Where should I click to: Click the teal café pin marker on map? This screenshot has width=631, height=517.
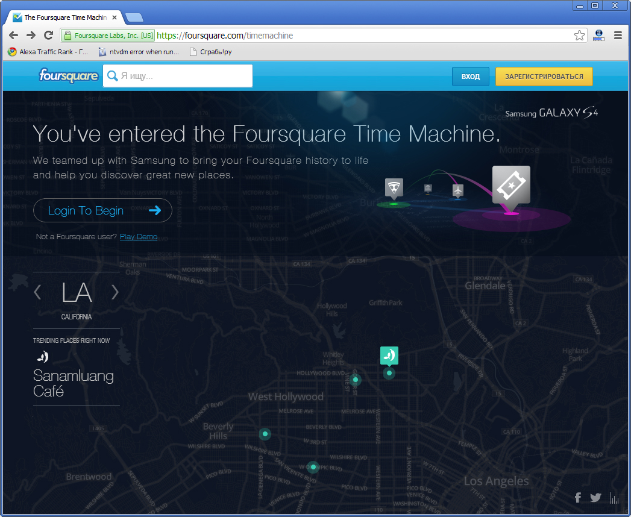389,356
